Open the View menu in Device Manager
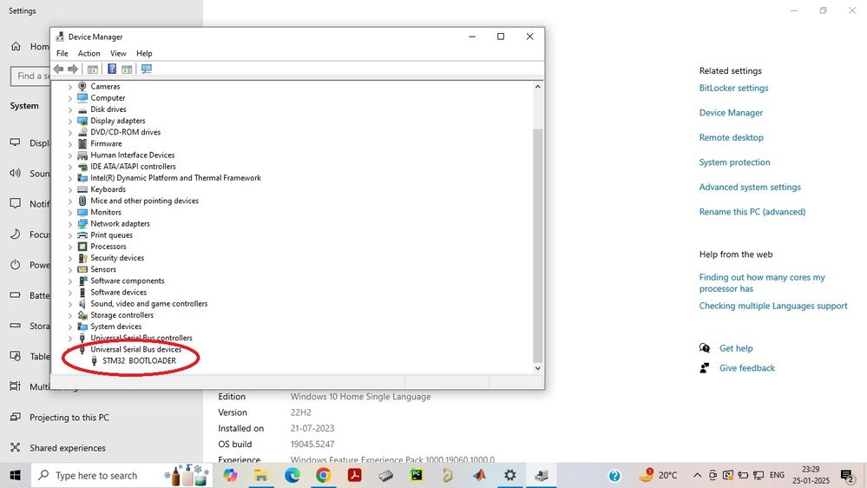The width and height of the screenshot is (867, 488). click(x=118, y=53)
